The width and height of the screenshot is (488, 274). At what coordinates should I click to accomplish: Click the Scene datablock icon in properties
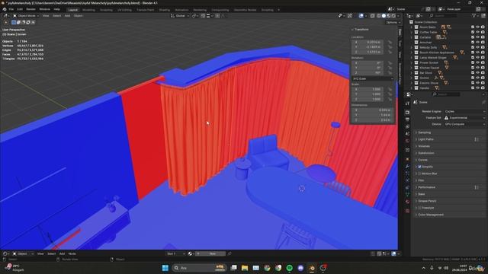(x=415, y=102)
